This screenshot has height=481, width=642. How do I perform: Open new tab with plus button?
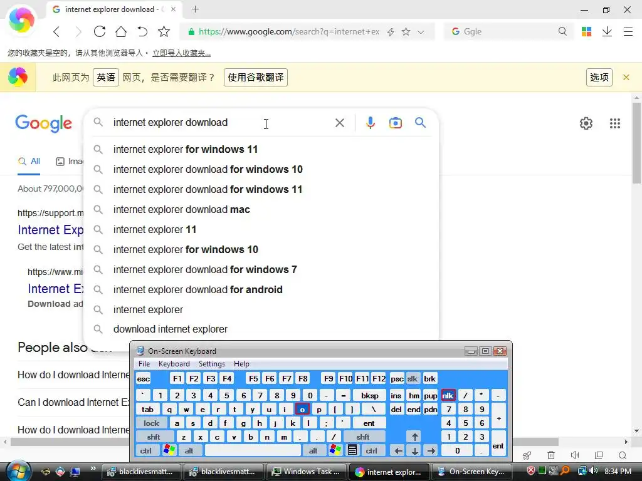pyautogui.click(x=196, y=9)
